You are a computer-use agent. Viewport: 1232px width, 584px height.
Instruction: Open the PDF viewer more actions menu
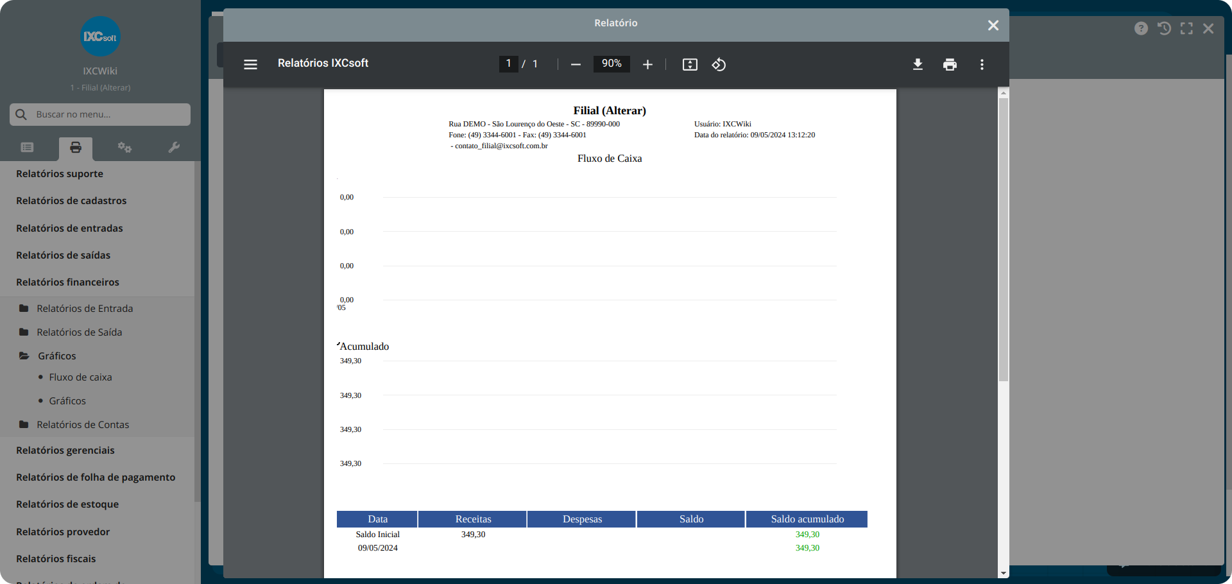982,64
